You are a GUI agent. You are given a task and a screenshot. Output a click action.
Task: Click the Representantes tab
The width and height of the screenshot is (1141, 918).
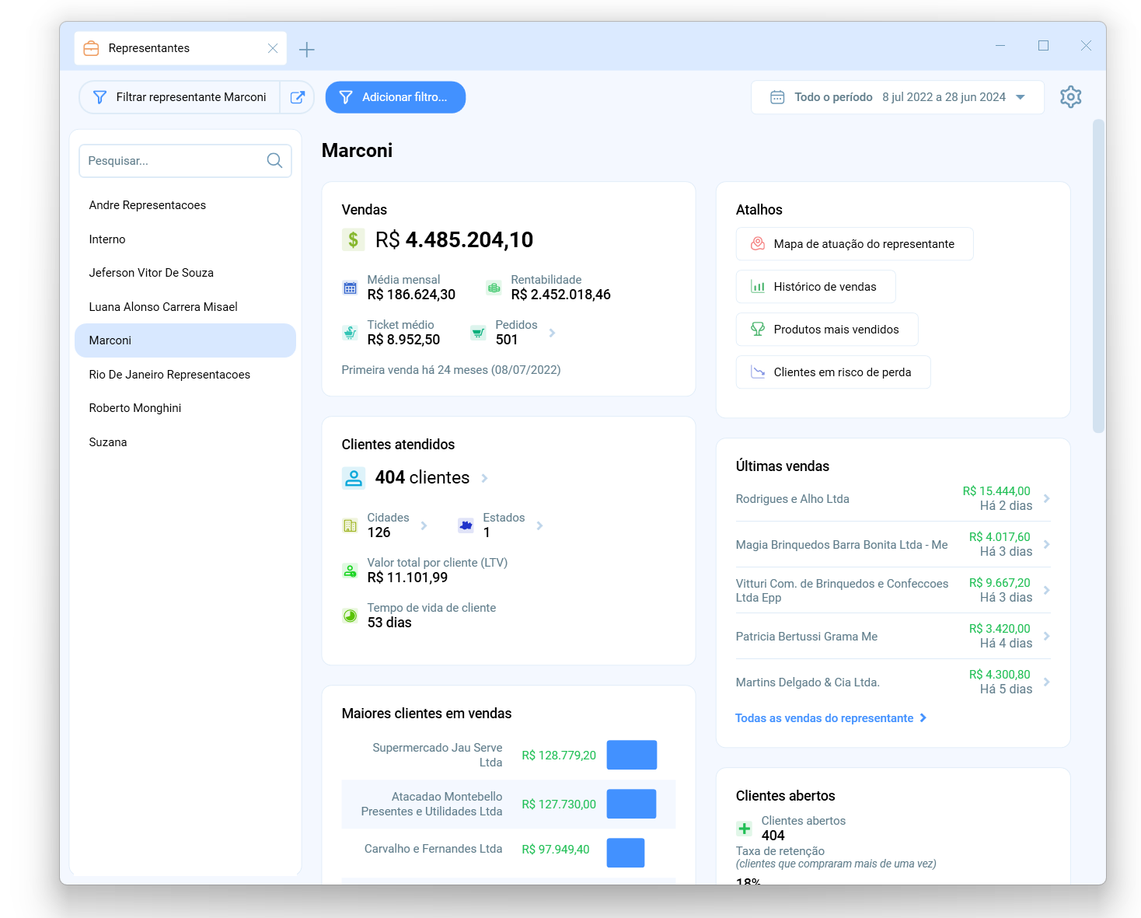point(180,48)
